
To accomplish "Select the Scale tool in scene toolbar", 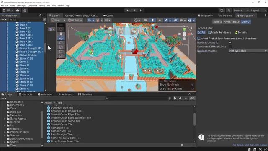I will pyautogui.click(x=61, y=47).
